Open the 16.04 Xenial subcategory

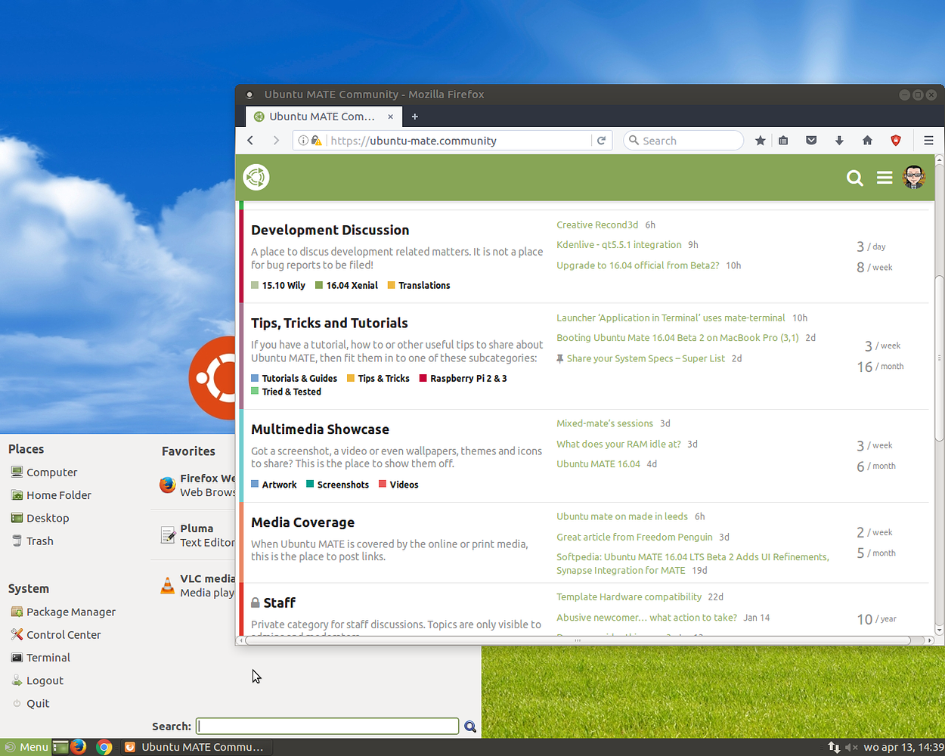[x=346, y=286]
